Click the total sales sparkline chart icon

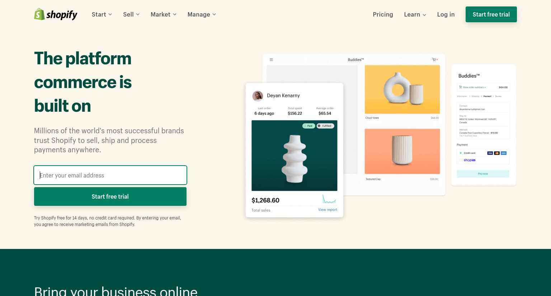click(x=329, y=199)
